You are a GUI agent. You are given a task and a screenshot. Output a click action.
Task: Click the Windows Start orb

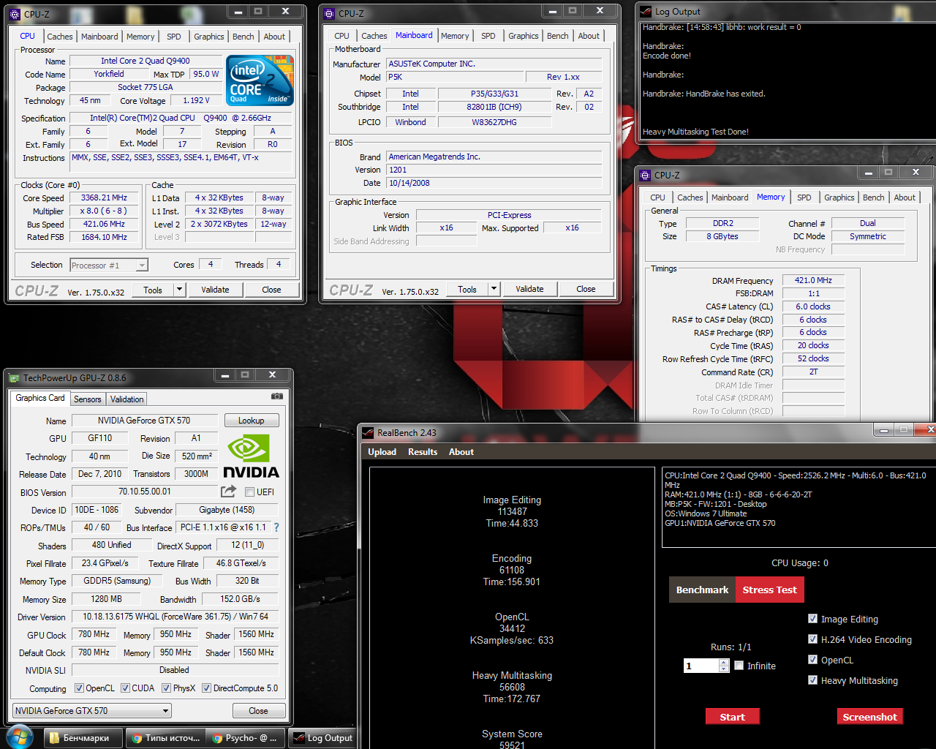click(x=19, y=737)
